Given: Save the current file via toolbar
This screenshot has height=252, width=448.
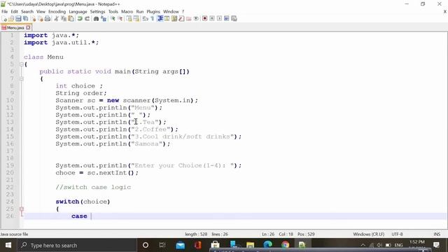Looking at the screenshot, I should coord(18,19).
